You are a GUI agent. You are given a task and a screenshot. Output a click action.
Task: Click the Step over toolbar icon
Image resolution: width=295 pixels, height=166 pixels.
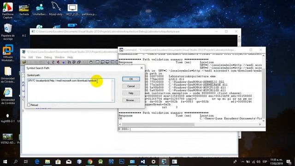[74, 62]
